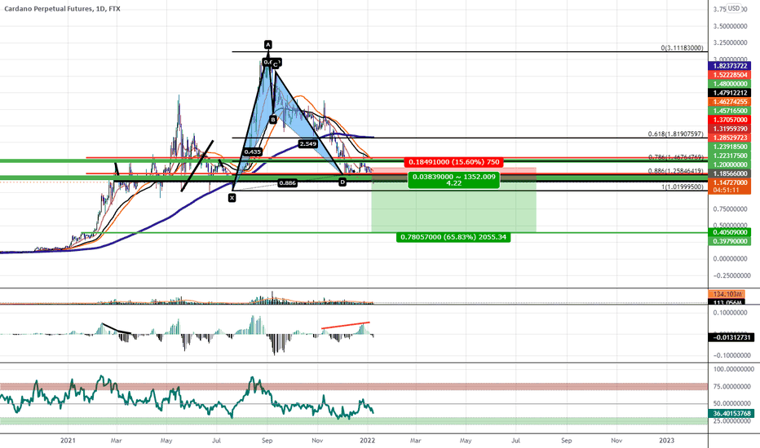Screen dimensions: 760x448
Task: Click the green 0.39790000 price label
Action: [730, 241]
